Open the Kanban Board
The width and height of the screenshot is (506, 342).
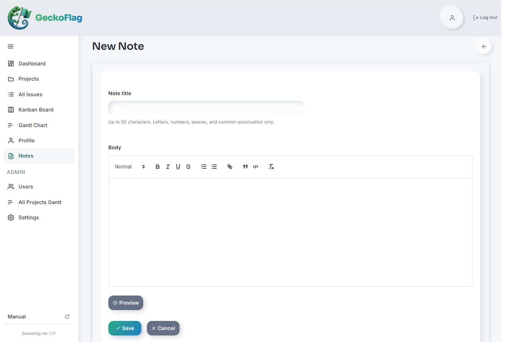pos(39,110)
